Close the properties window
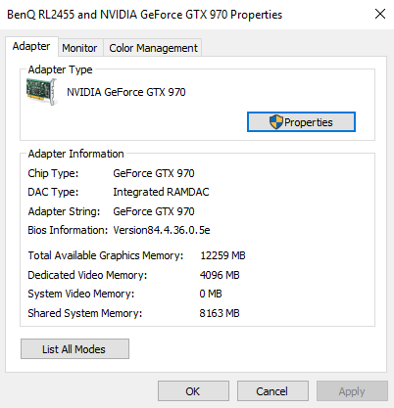The width and height of the screenshot is (394, 408). point(380,14)
